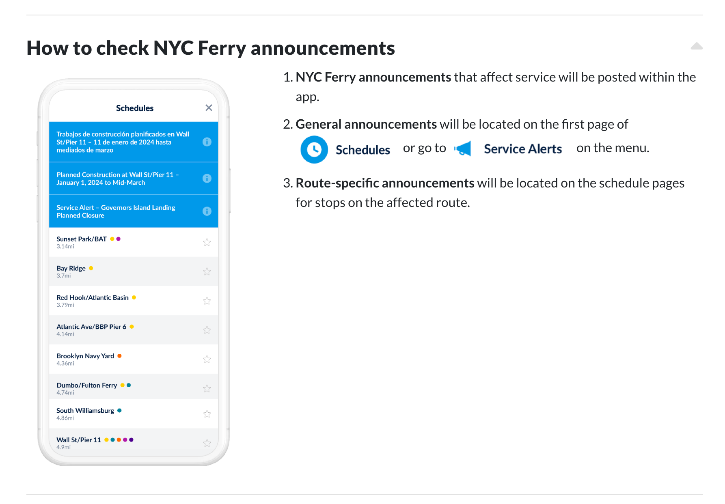The width and height of the screenshot is (725, 504).
Task: Star the Wall St/Pier 11 stop
Action: pyautogui.click(x=207, y=443)
